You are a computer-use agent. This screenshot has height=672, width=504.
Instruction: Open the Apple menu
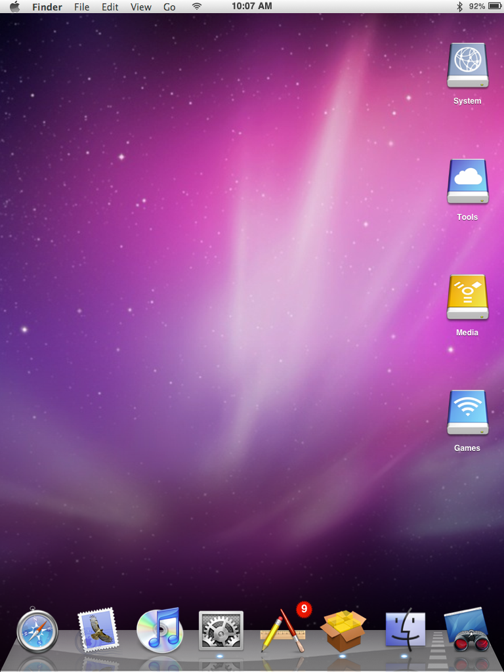15,7
